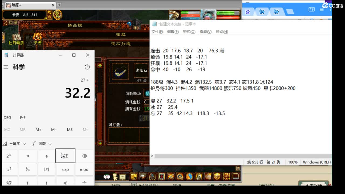Click the share icon beside 榜
The image size is (345, 194).
tap(5, 23)
